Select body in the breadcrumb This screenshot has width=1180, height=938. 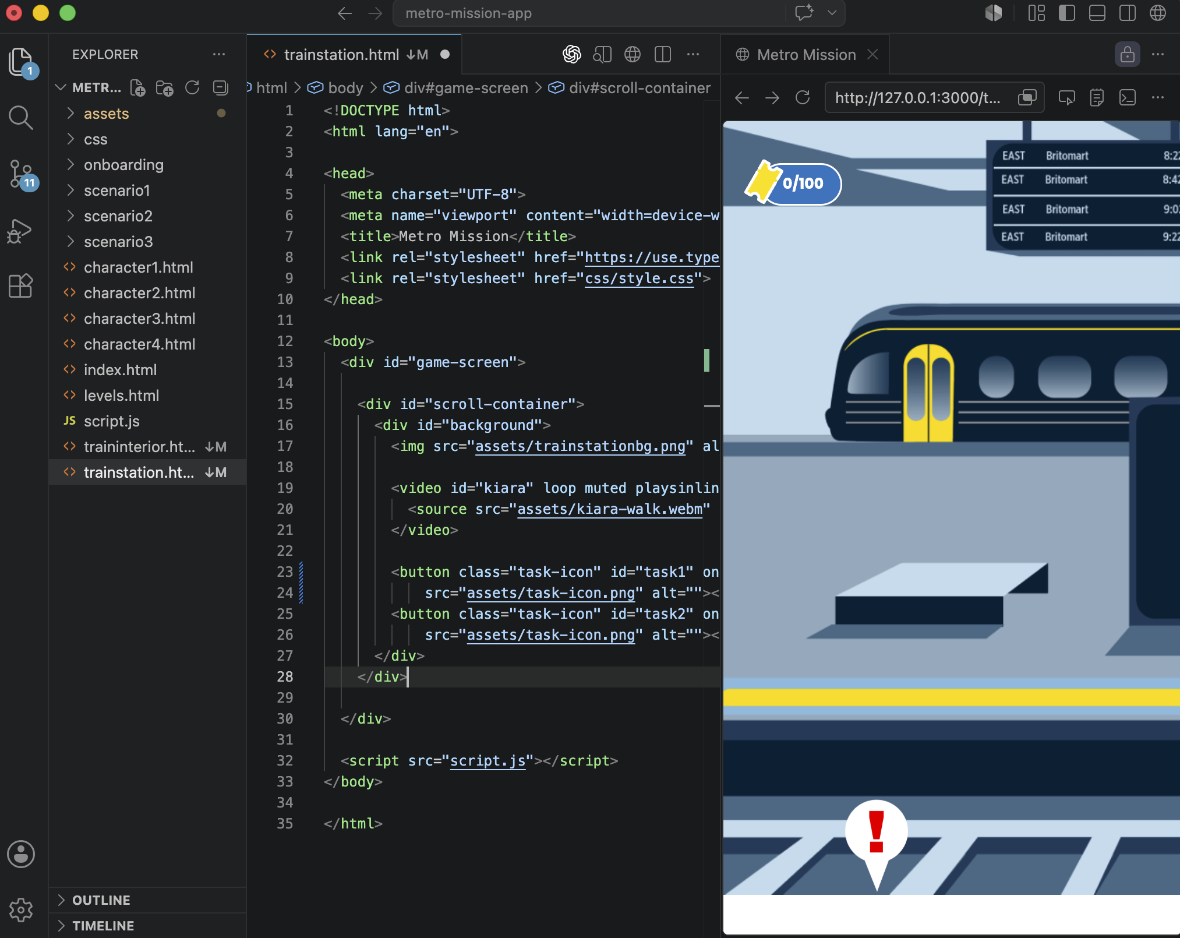pos(345,88)
